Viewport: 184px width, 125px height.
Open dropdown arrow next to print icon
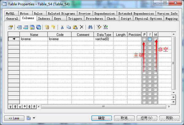coord(34,118)
